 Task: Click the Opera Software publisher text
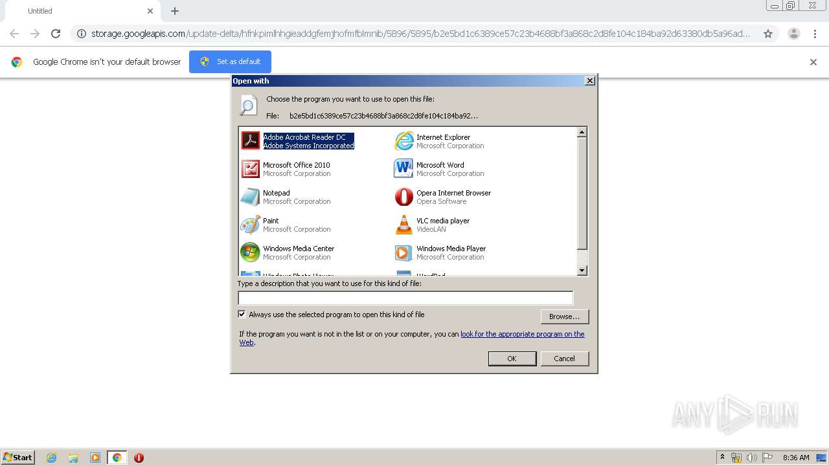click(441, 201)
